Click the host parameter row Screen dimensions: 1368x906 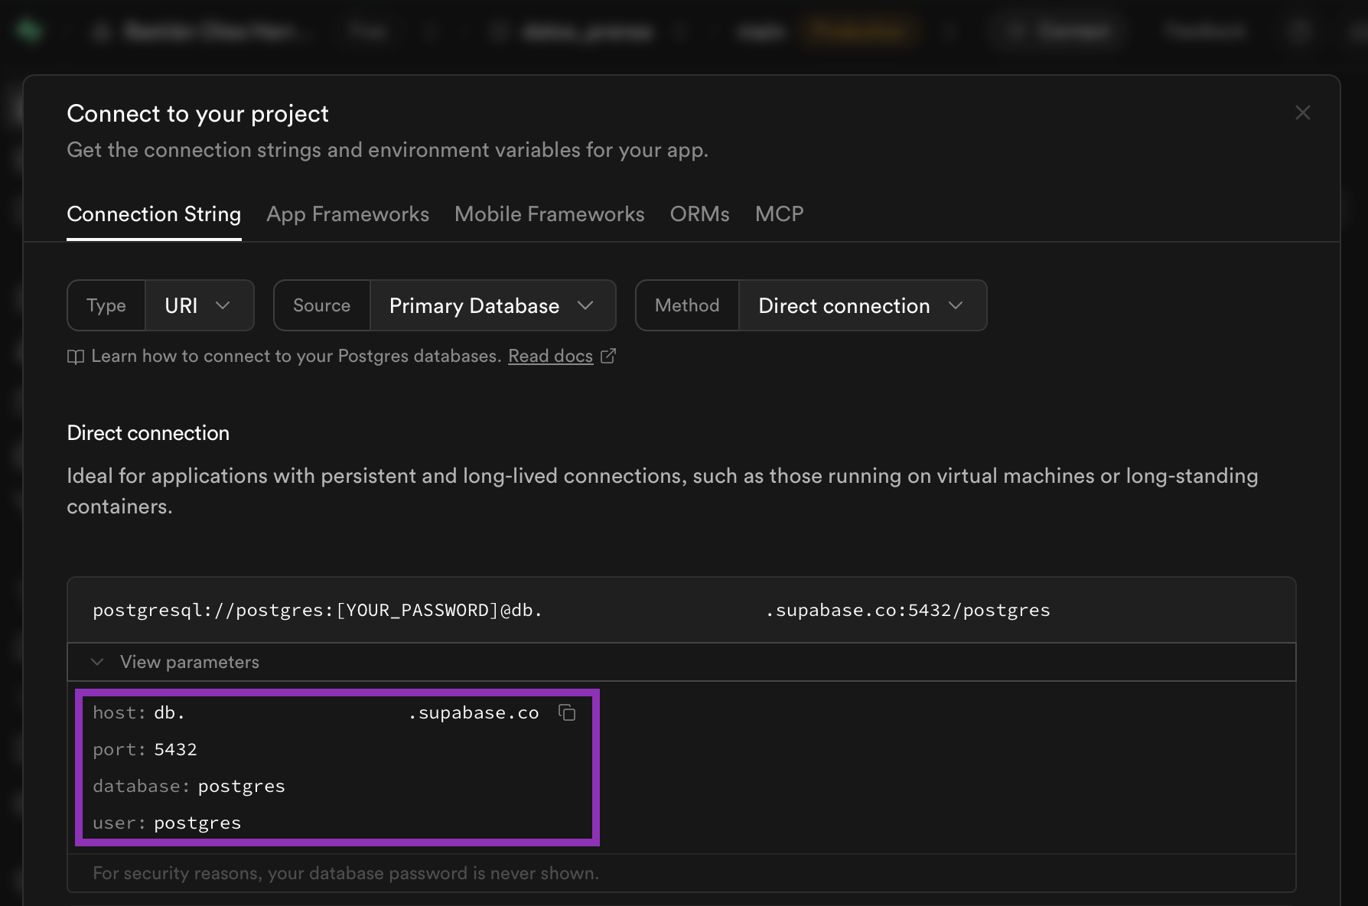tap(315, 713)
